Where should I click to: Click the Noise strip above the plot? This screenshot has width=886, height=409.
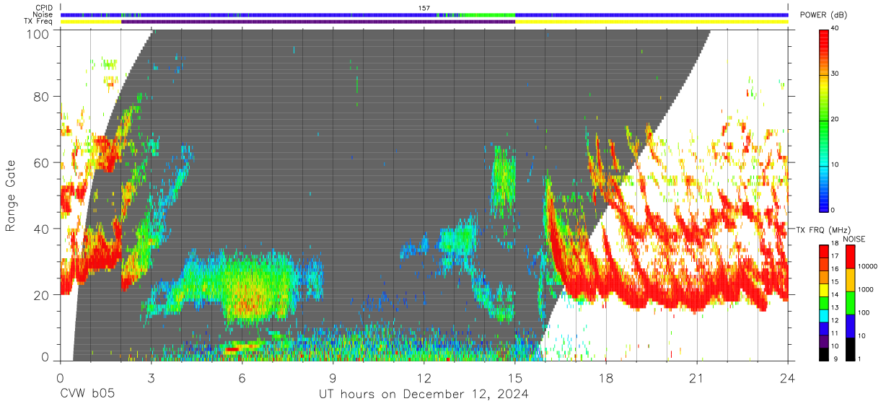click(x=424, y=14)
